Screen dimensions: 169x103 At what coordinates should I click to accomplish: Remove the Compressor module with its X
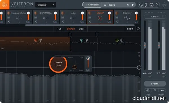(35, 22)
